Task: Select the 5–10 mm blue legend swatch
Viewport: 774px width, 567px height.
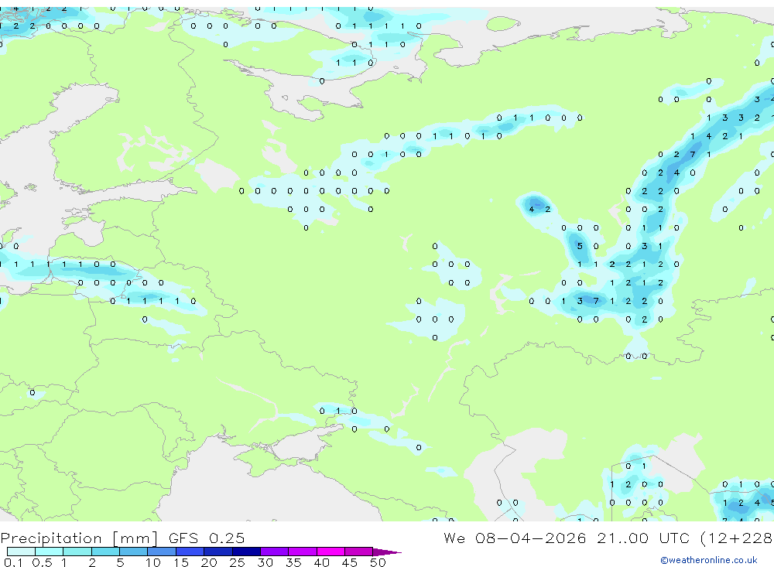Action: coord(134,552)
